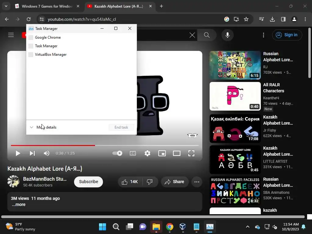This screenshot has width=312, height=234.
Task: Like the video with thumbs up
Action: click(130, 182)
